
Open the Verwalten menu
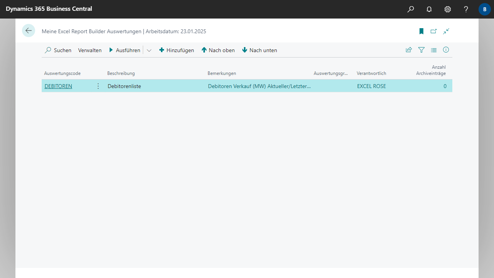pos(90,50)
